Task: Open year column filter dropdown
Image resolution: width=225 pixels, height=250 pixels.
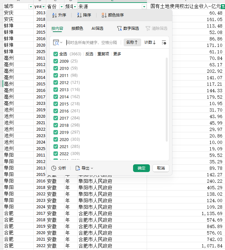Action: coord(43,7)
